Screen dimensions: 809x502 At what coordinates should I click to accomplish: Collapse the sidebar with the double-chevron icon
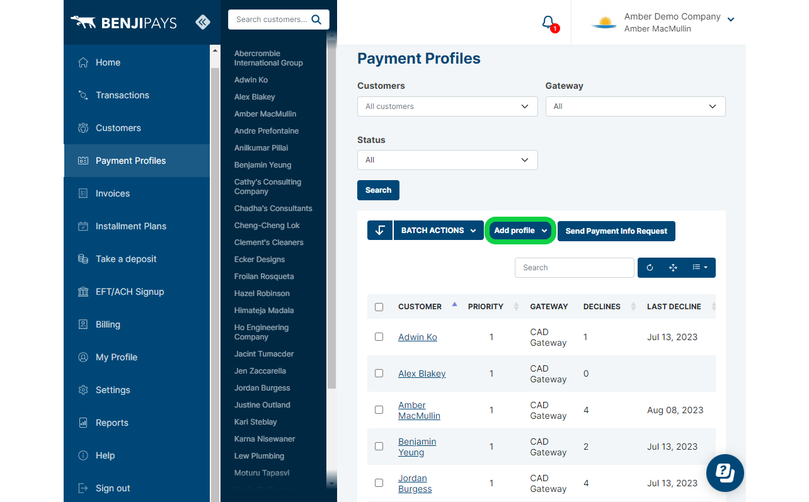pos(203,23)
